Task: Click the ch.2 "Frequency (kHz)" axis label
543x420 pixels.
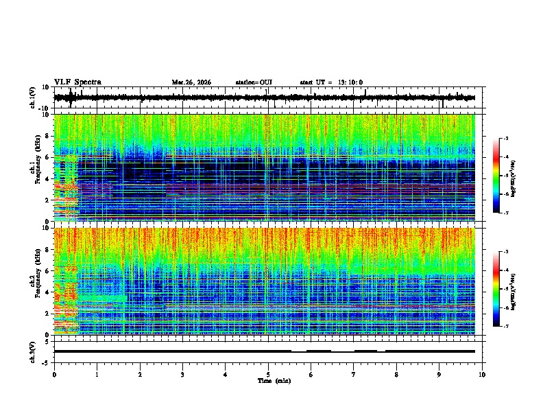Action: coord(38,273)
